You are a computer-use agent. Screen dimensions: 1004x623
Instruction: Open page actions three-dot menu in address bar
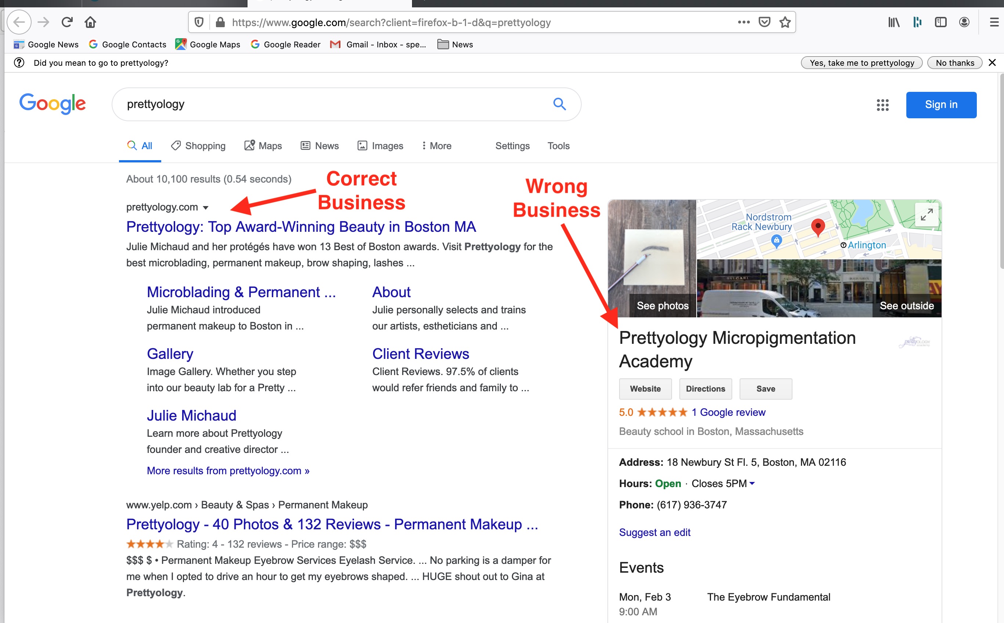743,22
